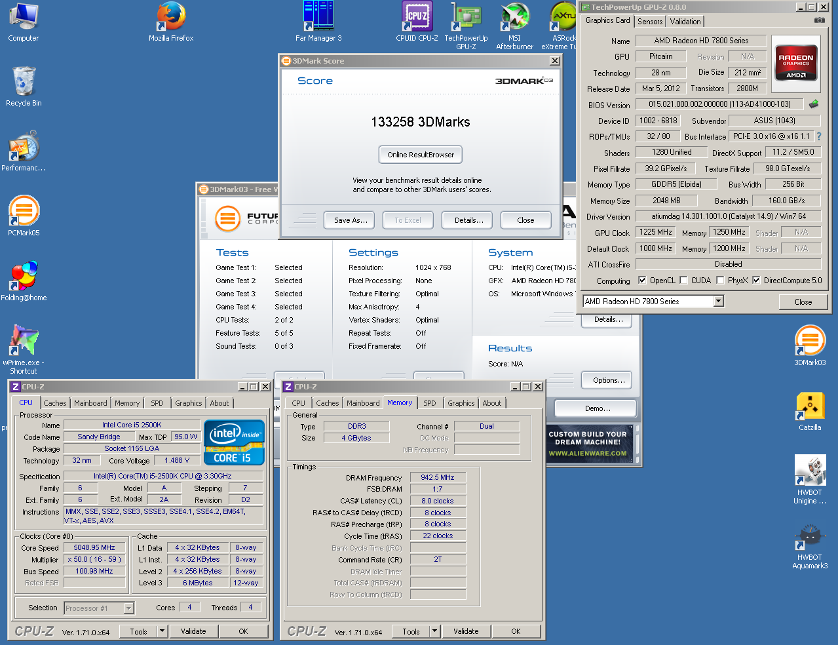The width and height of the screenshot is (838, 645).
Task: Open TechPowerUp GPU-Z desktop shortcut
Action: 466,25
